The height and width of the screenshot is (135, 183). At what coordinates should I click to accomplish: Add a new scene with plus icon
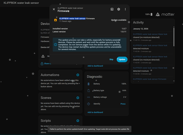point(78,98)
